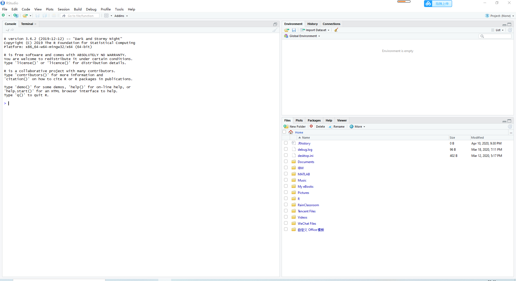This screenshot has height=281, width=516.
Task: Open the workspace panes dropdown arrow
Action: click(x=111, y=16)
